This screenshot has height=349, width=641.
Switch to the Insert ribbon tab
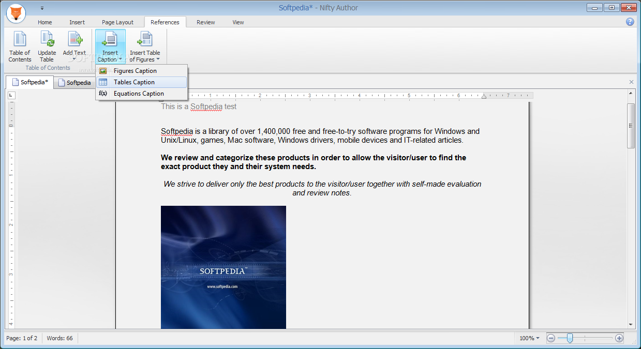tap(77, 22)
